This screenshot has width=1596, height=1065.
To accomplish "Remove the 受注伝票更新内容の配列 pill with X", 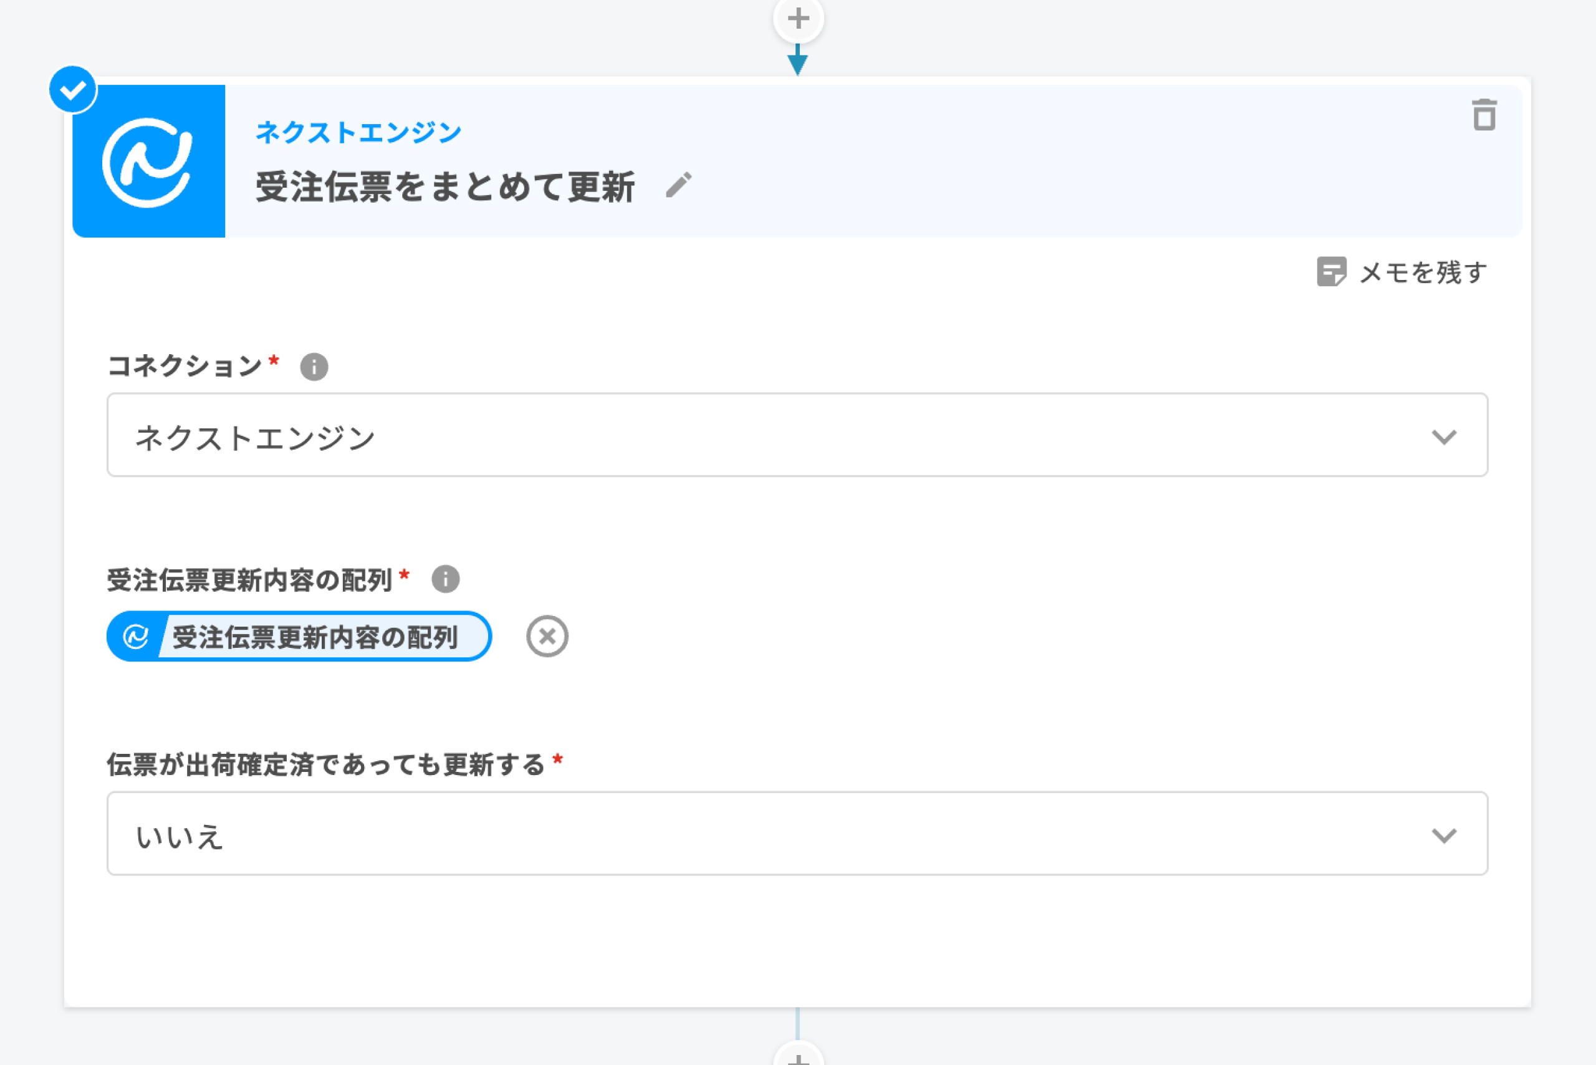I will (547, 637).
